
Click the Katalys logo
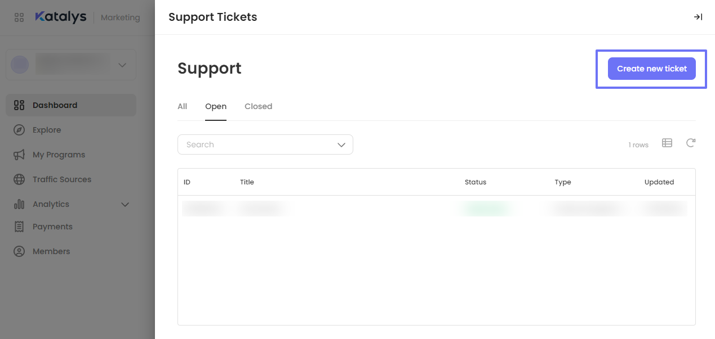tap(60, 17)
